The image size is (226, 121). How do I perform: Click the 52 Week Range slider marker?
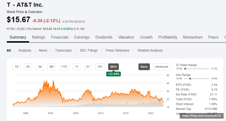point(185,69)
